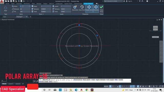This screenshot has width=164, height=92.
Task: Toggle Snap mode in status bar
Action: tap(113, 86)
